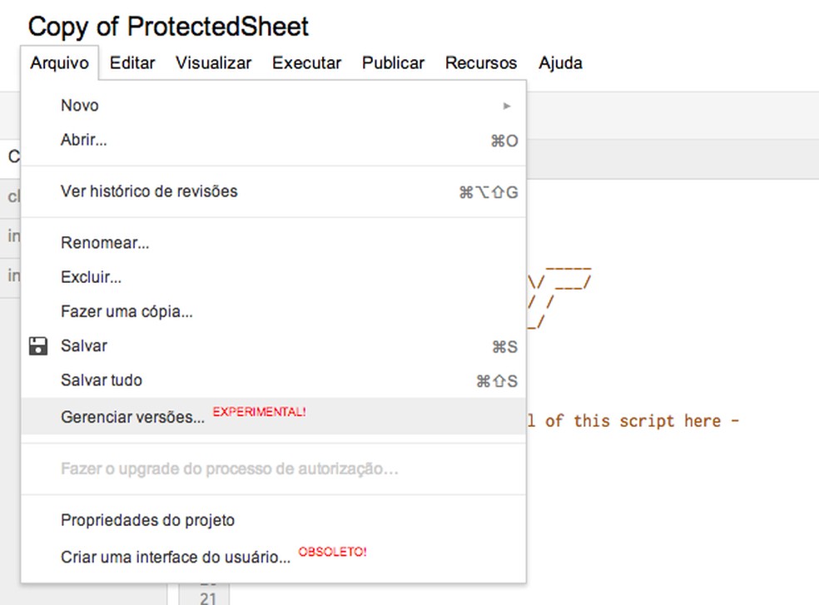Choose Criar uma interface do usuário
The width and height of the screenshot is (819, 605).
(x=176, y=557)
